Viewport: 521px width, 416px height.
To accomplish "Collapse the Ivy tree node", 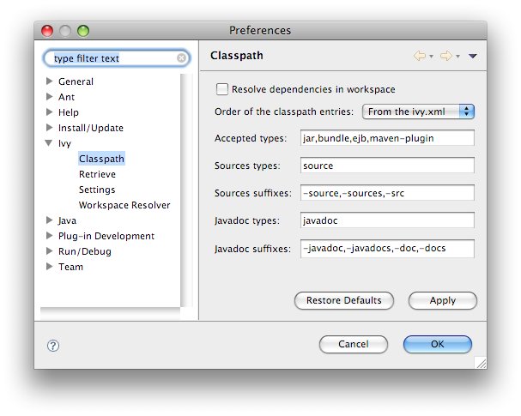I will tap(50, 143).
